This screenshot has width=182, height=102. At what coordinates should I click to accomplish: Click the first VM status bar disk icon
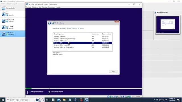(108, 97)
